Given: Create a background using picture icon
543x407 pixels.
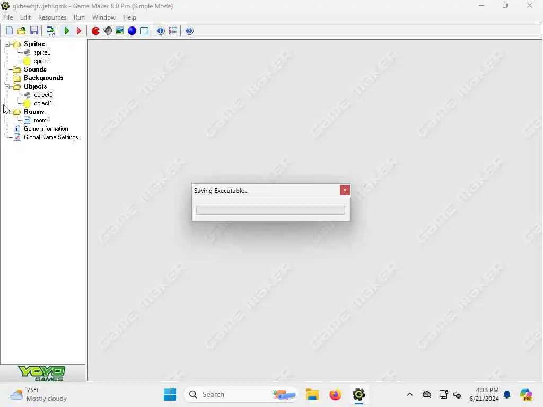Looking at the screenshot, I should 119,31.
